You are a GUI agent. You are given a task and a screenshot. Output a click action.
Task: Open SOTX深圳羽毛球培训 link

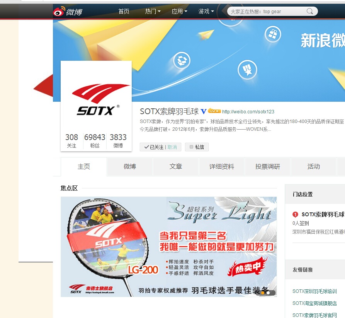pyautogui.click(x=314, y=291)
